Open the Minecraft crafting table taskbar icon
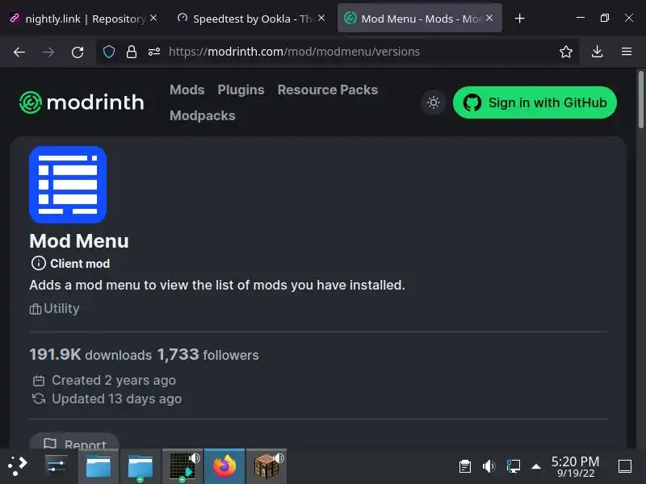The image size is (646, 484). pos(267,466)
